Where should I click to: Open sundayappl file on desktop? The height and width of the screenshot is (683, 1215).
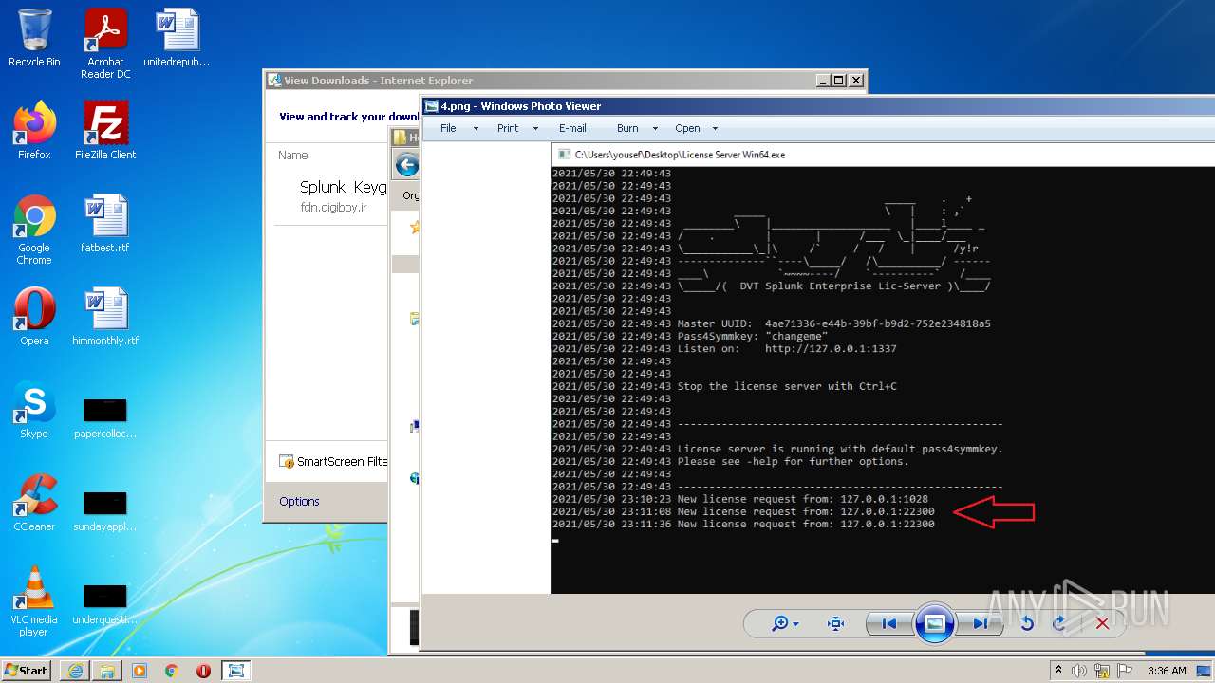click(x=105, y=511)
